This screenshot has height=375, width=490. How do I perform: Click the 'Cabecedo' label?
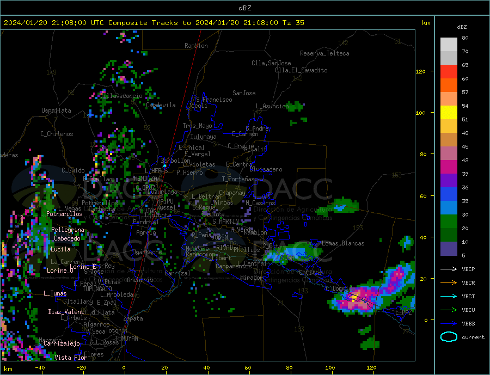coord(67,238)
